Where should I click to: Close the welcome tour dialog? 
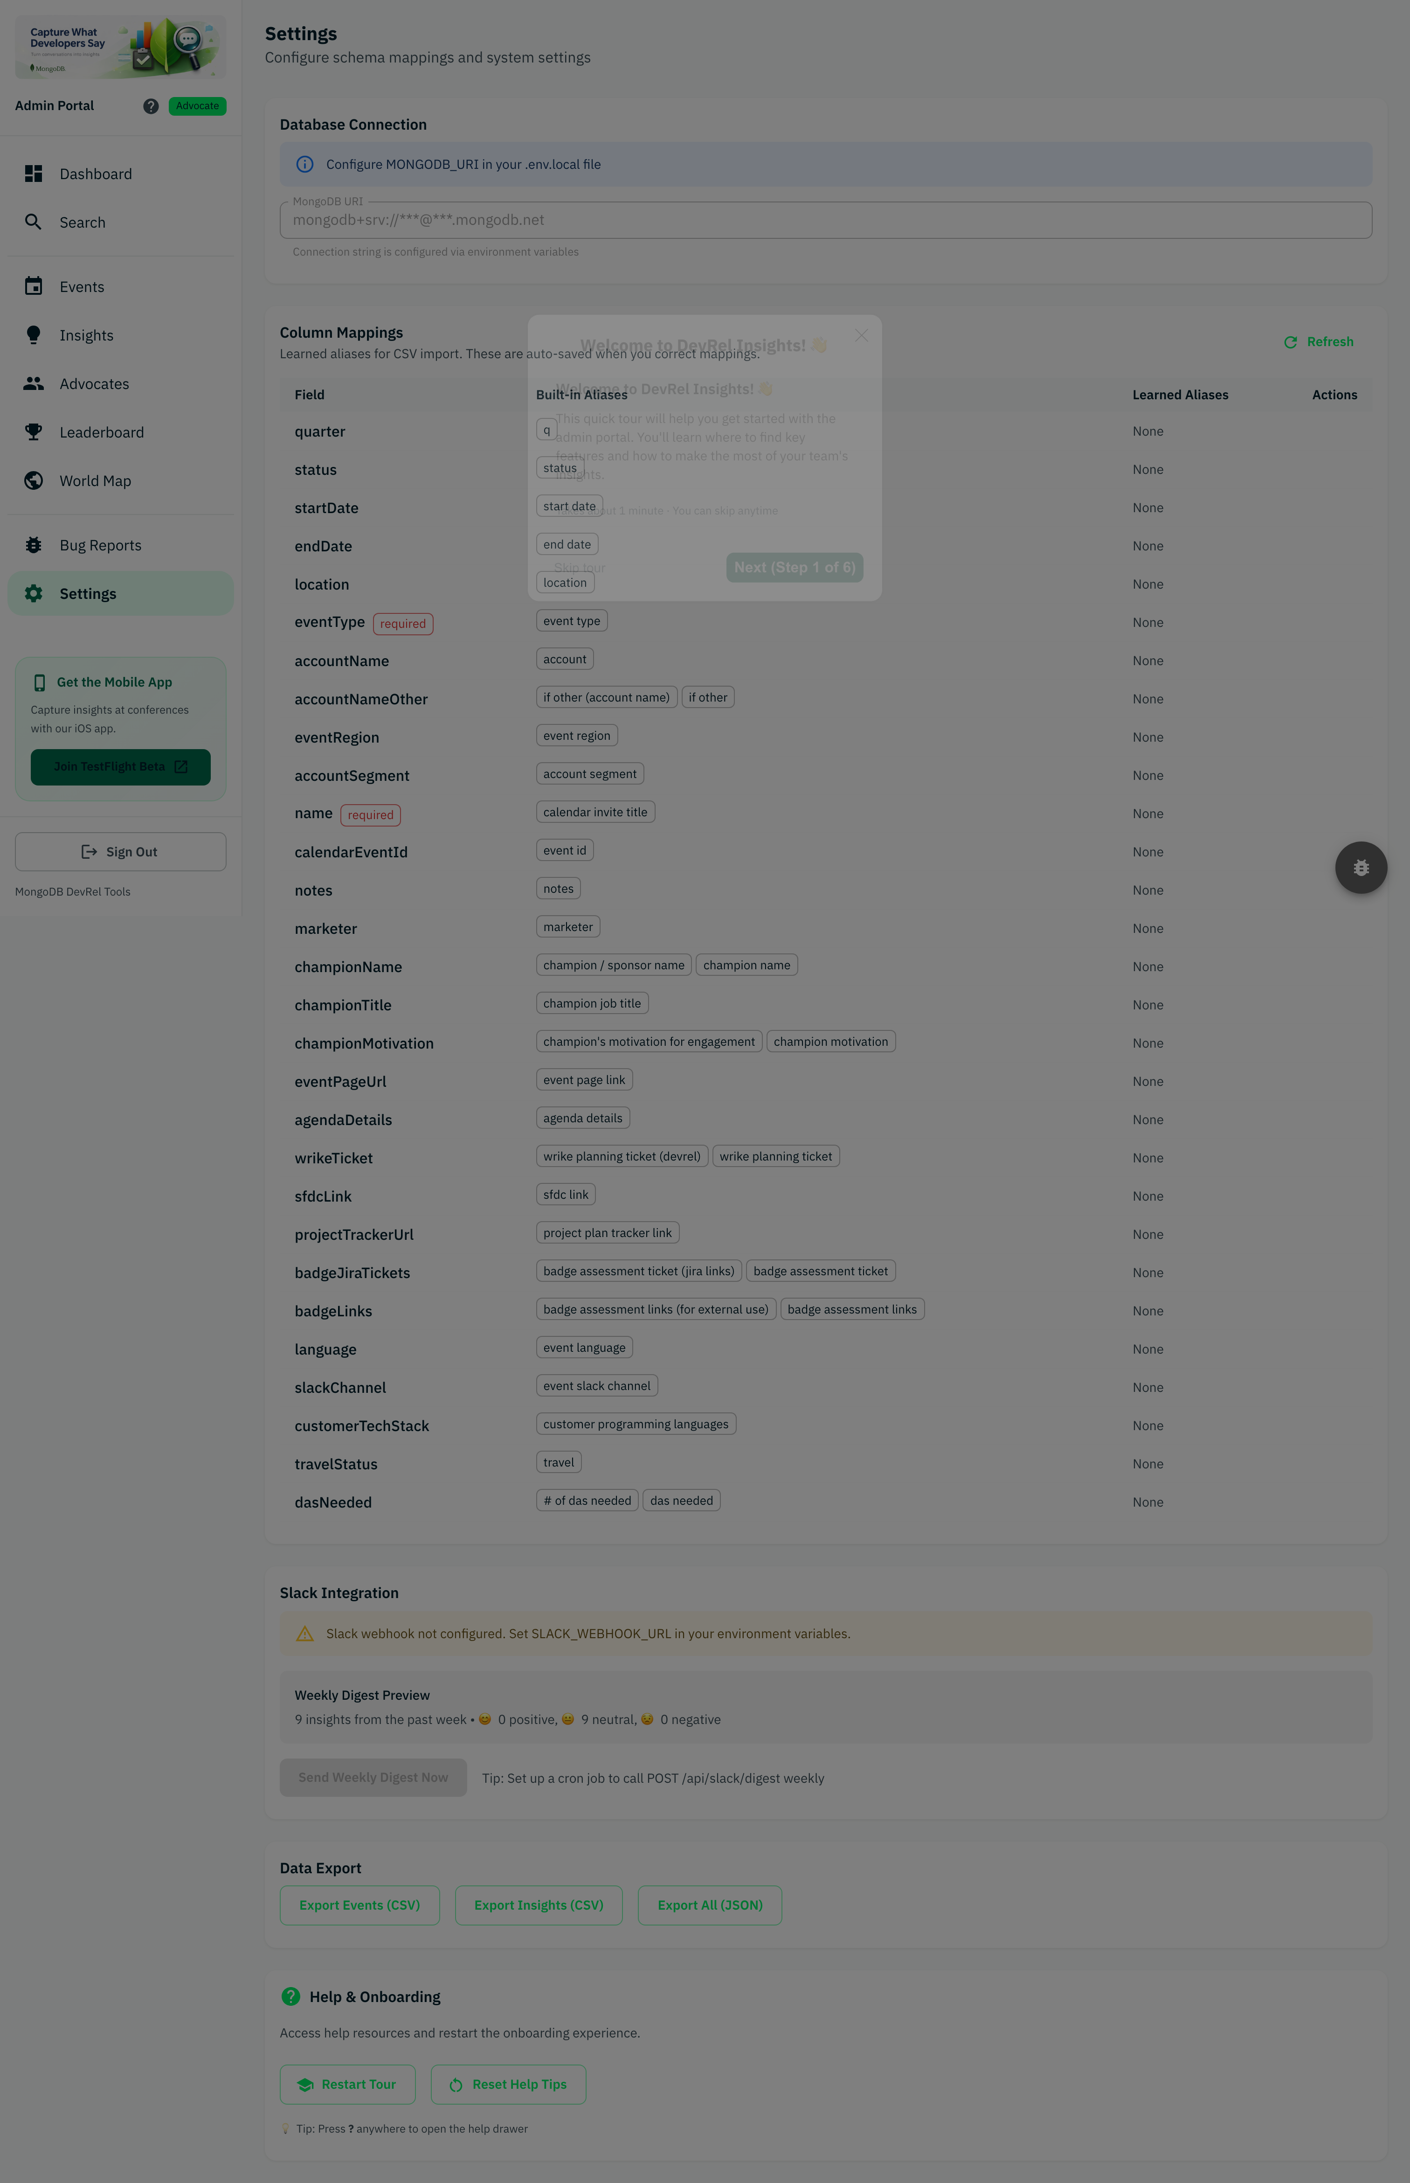click(x=861, y=335)
